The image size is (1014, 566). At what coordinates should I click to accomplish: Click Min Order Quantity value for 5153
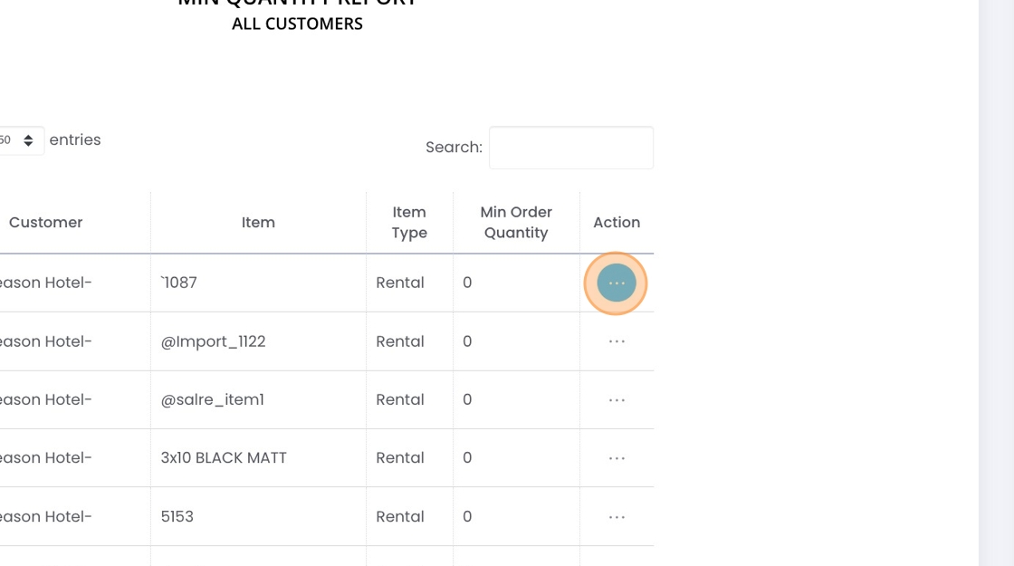click(467, 516)
